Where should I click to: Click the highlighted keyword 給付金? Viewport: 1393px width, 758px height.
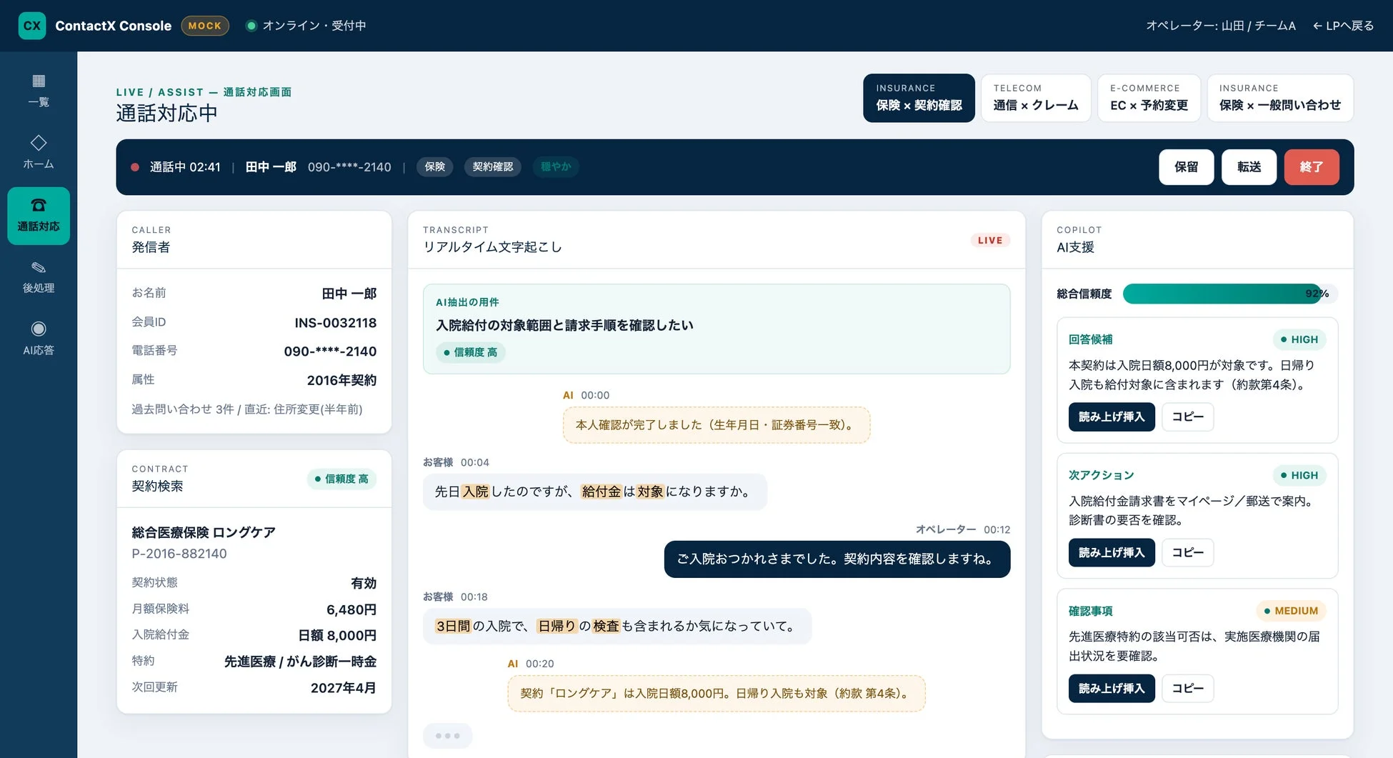click(601, 492)
